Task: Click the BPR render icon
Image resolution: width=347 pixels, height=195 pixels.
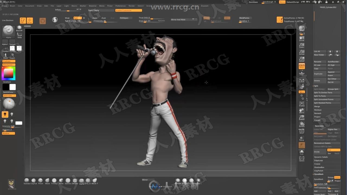Action: (x=302, y=28)
